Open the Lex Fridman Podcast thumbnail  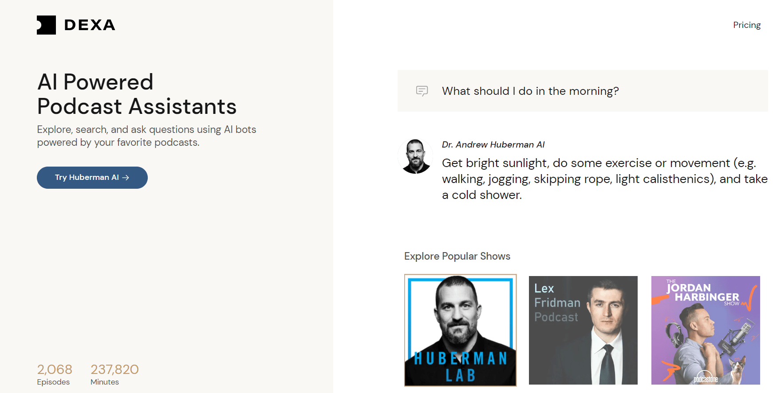click(583, 330)
